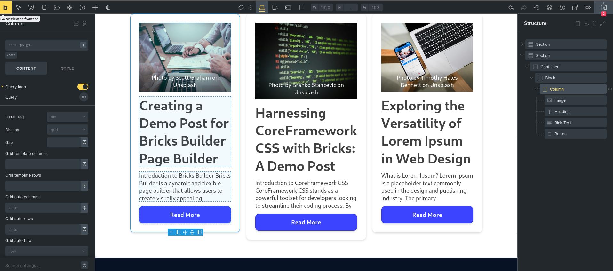Click the Structure panel trash icon

[x=594, y=23]
